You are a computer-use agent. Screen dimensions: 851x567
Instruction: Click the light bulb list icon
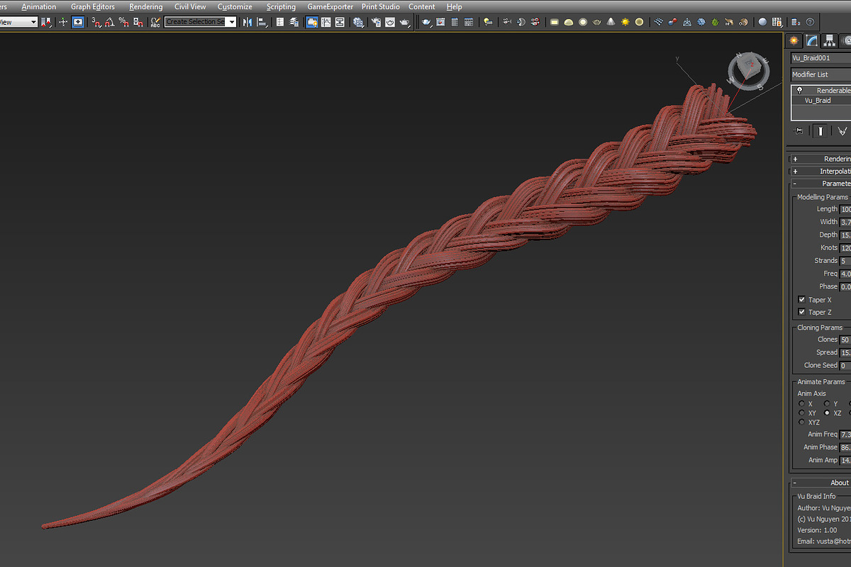click(x=487, y=22)
